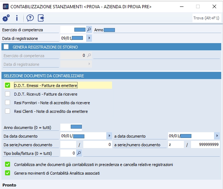Toggle Contabilizza anche documenti già contabilizzati option
223x189 pixels.
(8, 164)
